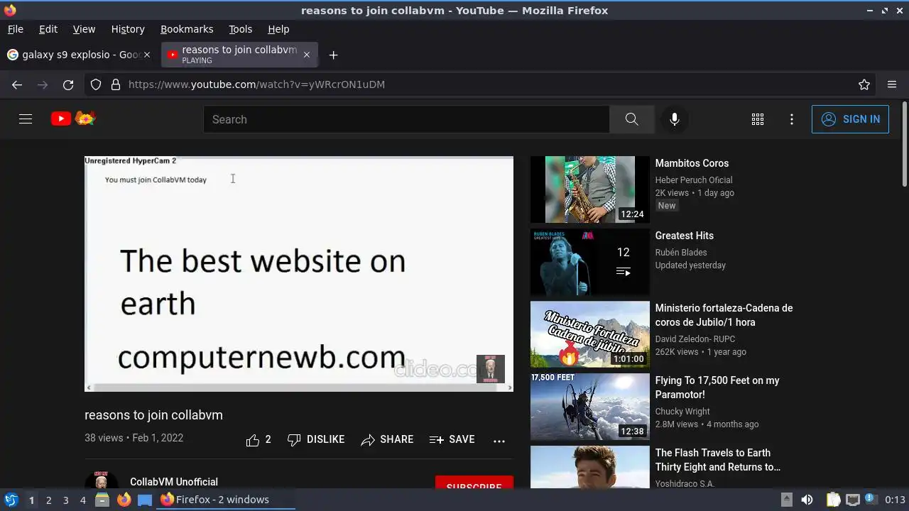The image size is (909, 511).
Task: Click the SIGN IN button
Action: point(850,119)
